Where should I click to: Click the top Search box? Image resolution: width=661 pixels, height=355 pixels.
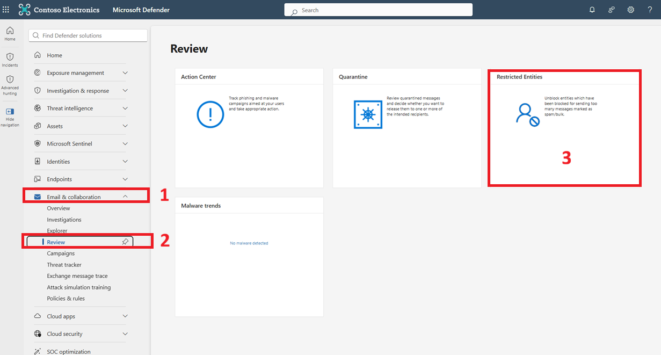378,10
